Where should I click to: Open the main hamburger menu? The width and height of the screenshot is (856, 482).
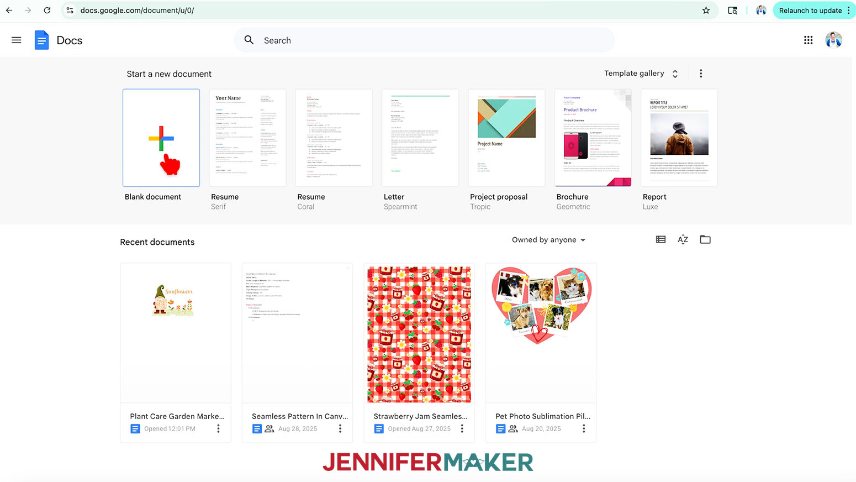coord(17,40)
